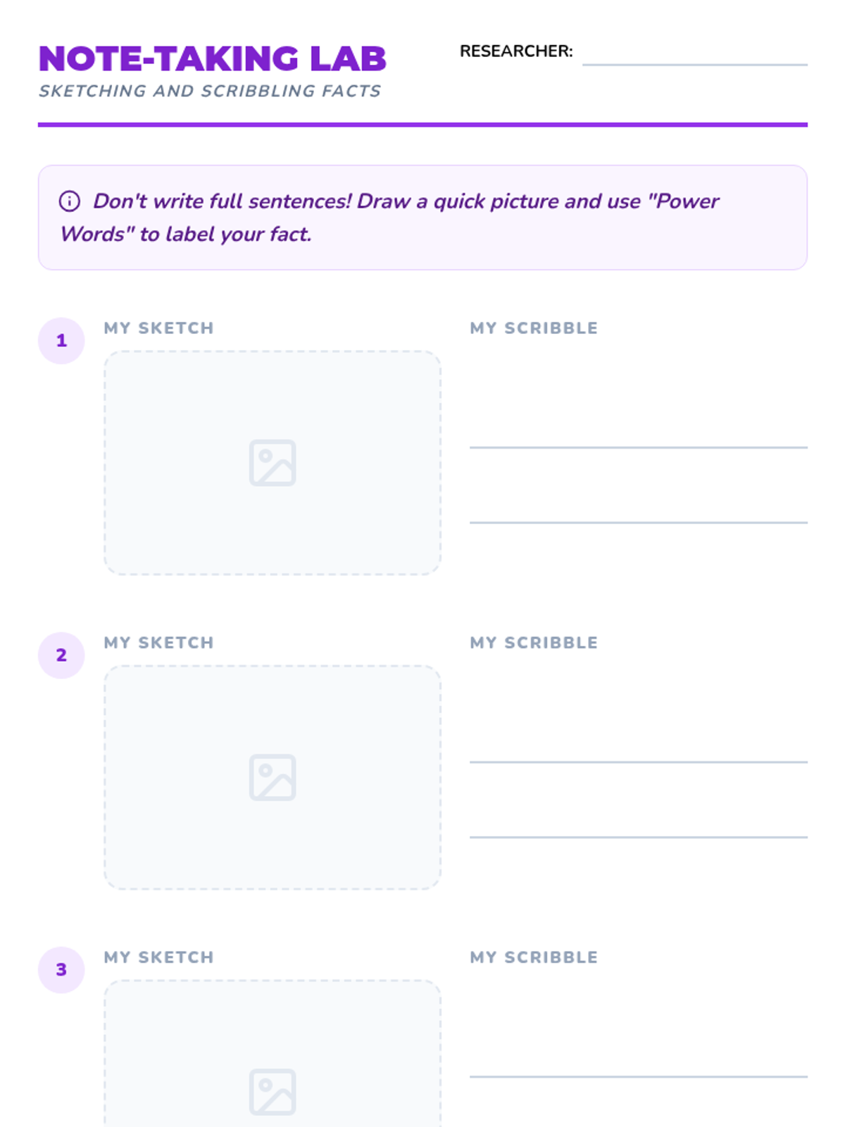Click the info icon in the instruction box
The image size is (845, 1127).
click(69, 201)
